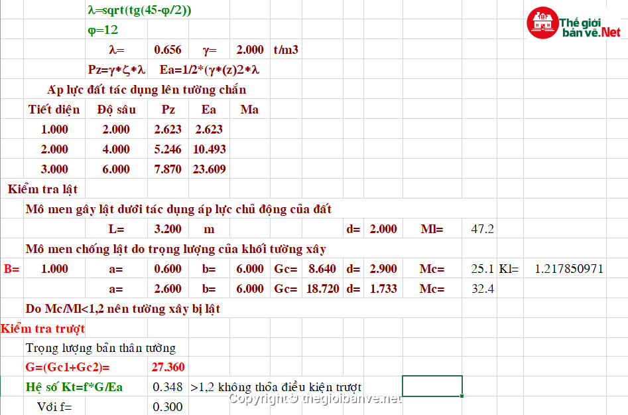Viewport: 628px width, 415px height.
Task: Select the label G=(Gc1+Gc2)=
Action: 68,367
